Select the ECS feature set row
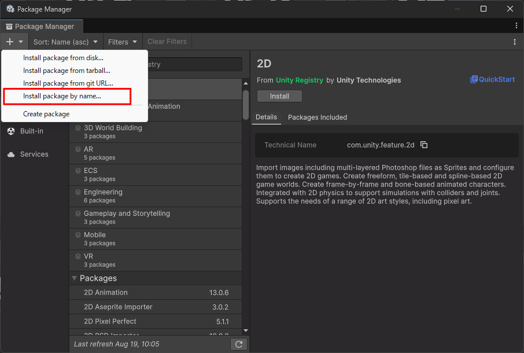Viewport: 524px width, 353px height. tap(156, 175)
